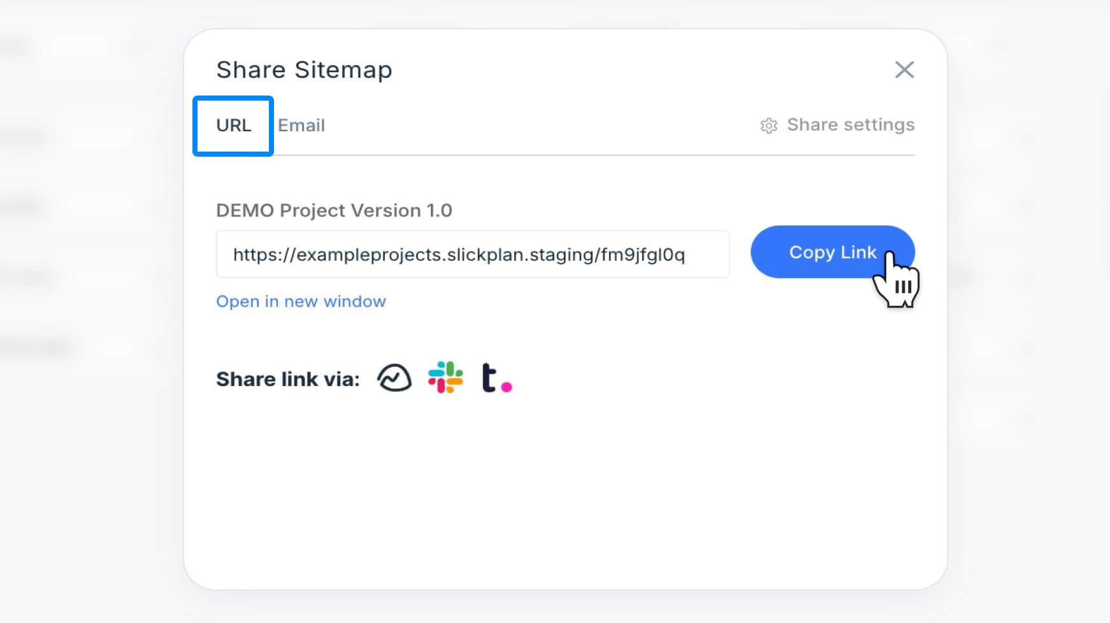Click the Share Sitemap heading
1110x623 pixels.
(x=304, y=69)
